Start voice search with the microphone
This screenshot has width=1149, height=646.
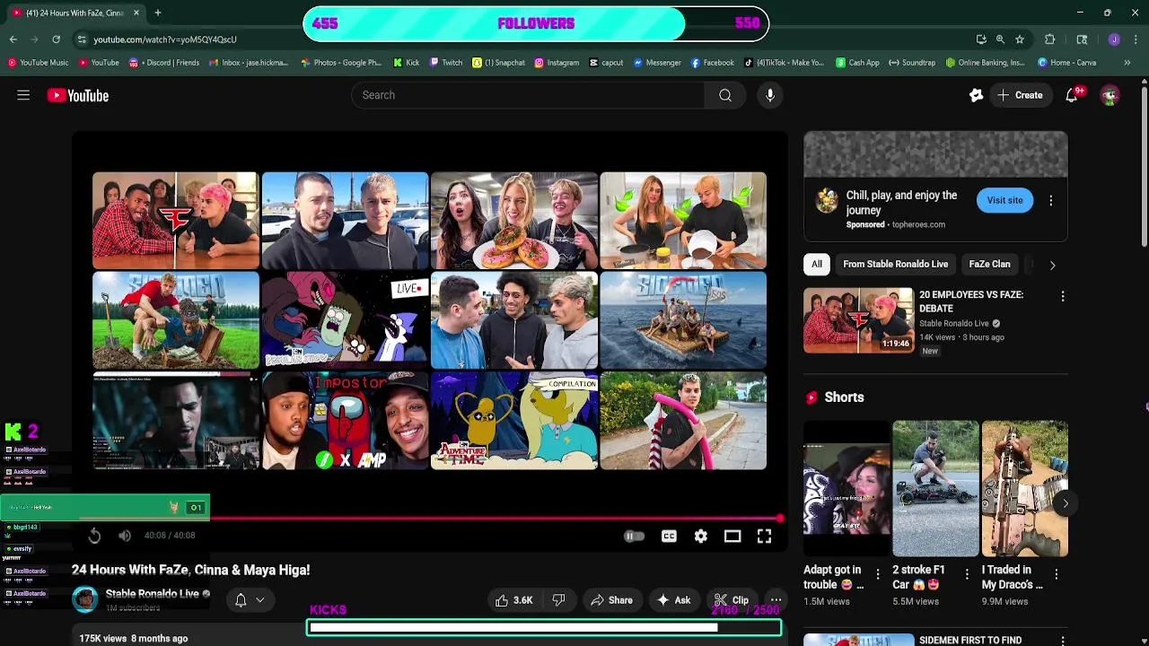[x=770, y=95]
